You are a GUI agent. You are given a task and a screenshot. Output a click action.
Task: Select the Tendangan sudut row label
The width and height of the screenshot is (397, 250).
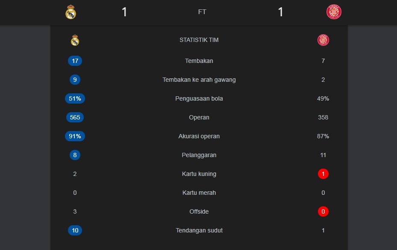pyautogui.click(x=199, y=230)
